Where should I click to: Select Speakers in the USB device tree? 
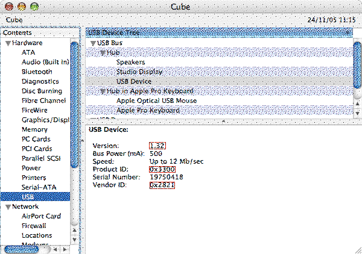220,62
